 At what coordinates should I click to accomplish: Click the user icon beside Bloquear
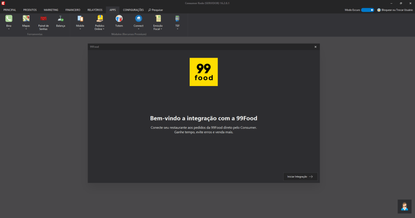pos(379,10)
